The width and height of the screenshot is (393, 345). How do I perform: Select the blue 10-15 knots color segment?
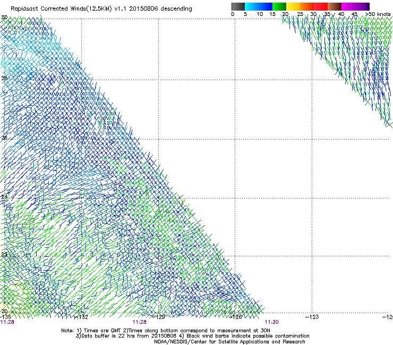266,6
